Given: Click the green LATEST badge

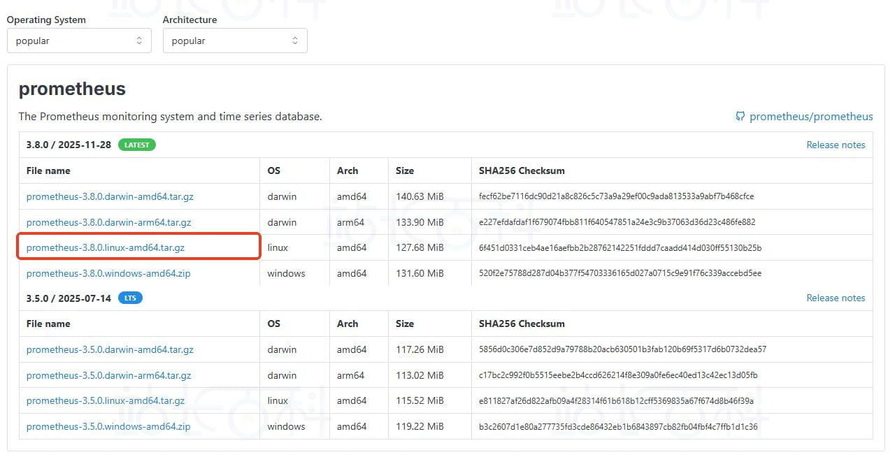Looking at the screenshot, I should [x=137, y=145].
